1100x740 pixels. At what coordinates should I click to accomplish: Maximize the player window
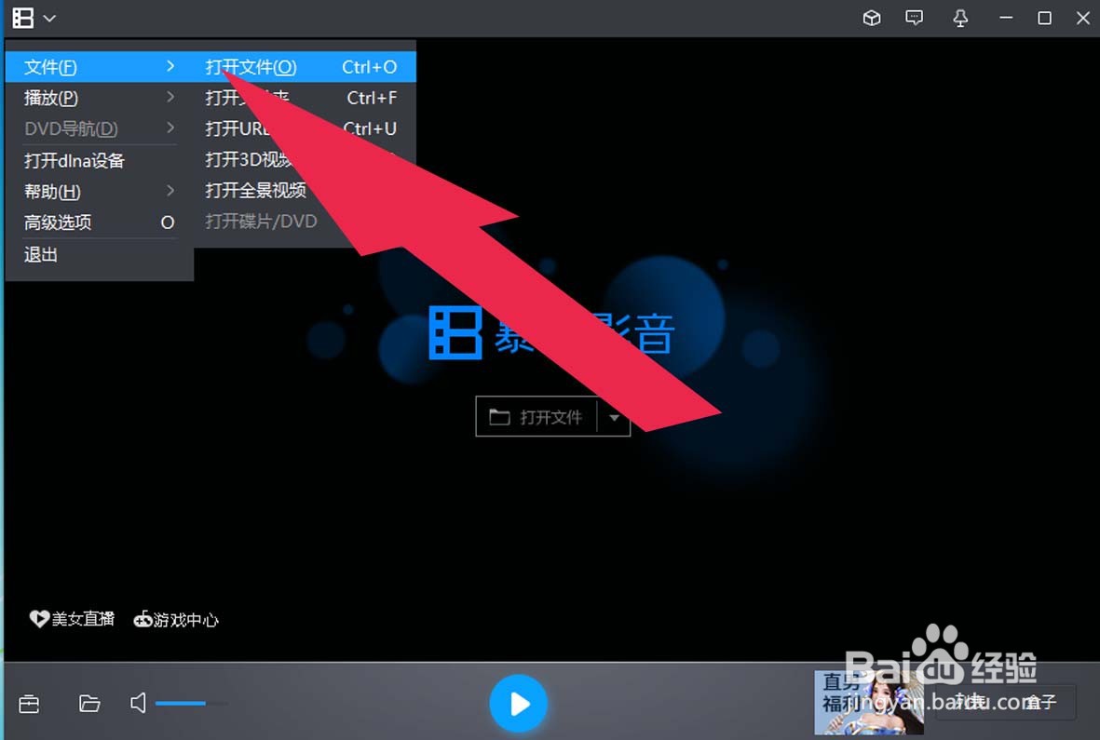1044,19
